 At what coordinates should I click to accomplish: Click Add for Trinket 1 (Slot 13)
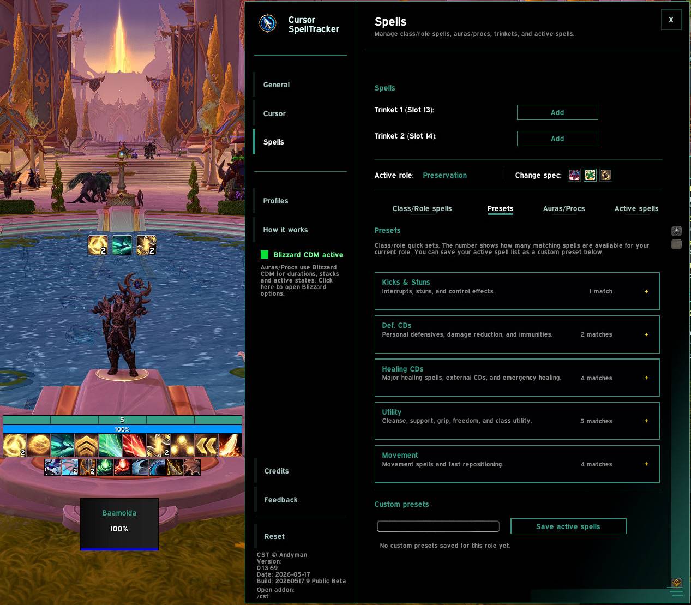click(557, 112)
